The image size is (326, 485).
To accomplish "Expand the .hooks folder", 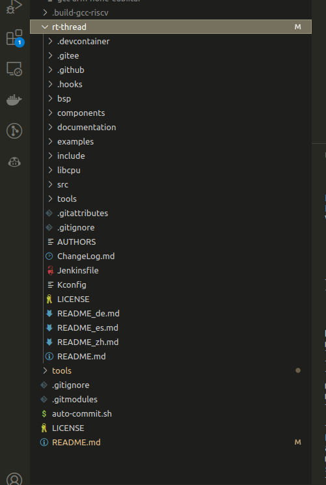I will click(50, 84).
